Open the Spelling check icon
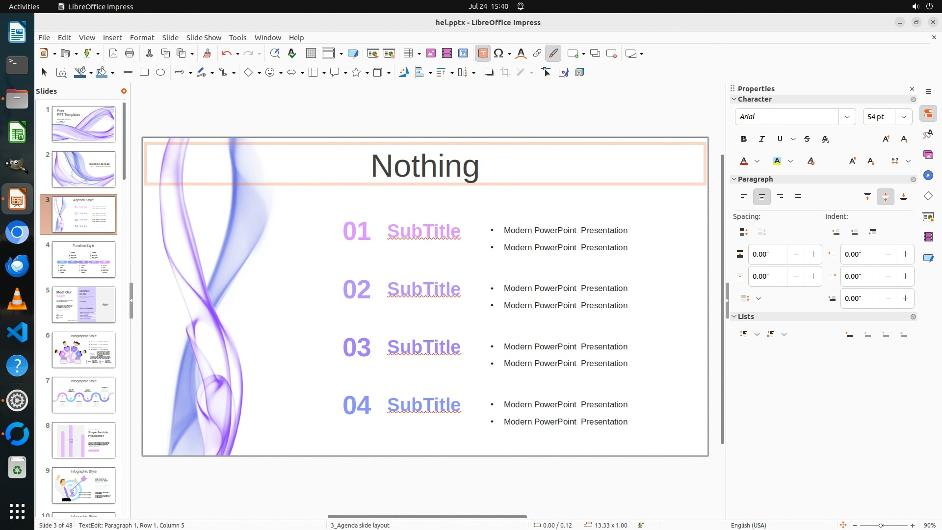This screenshot has width=942, height=530. [x=292, y=53]
